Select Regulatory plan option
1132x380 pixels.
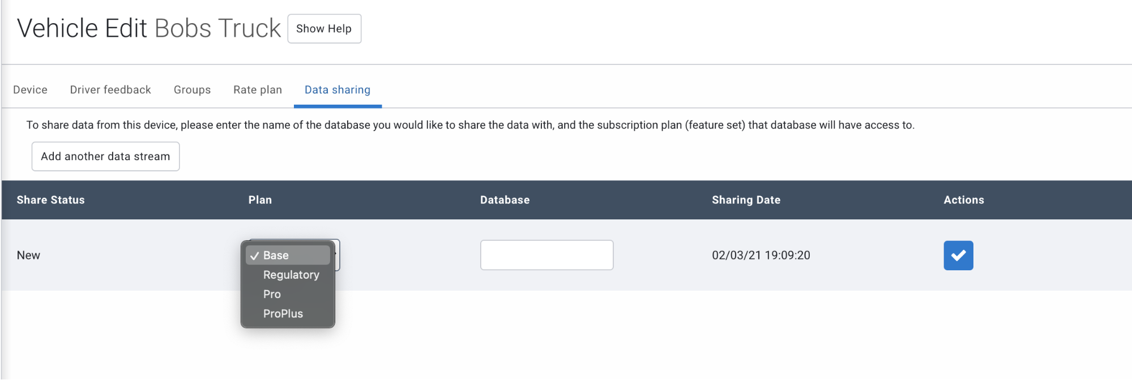[291, 275]
